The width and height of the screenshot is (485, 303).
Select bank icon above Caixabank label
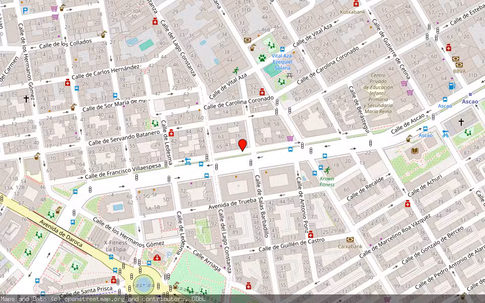coord(350,239)
